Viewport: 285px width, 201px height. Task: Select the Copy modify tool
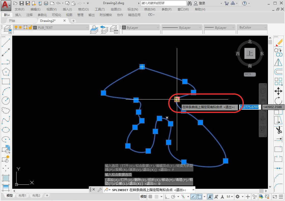tap(278, 52)
